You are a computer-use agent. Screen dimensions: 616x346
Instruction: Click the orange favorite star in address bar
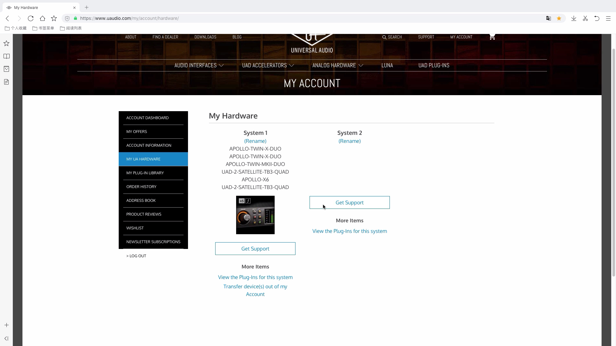(559, 18)
